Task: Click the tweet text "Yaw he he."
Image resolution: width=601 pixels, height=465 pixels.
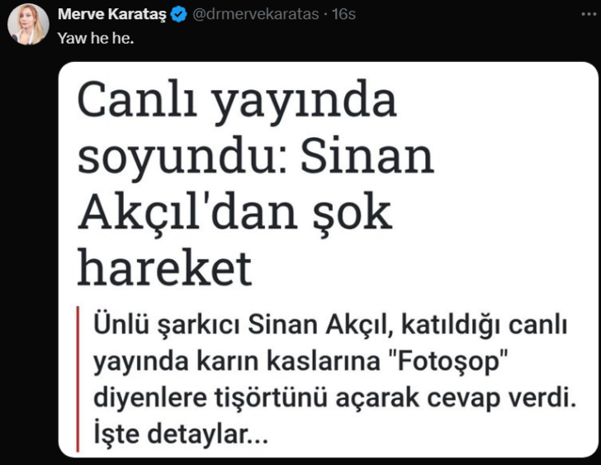Action: [x=96, y=38]
